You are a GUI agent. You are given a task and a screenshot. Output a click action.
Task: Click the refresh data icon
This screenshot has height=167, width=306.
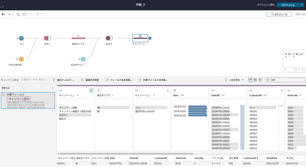(x=24, y=14)
